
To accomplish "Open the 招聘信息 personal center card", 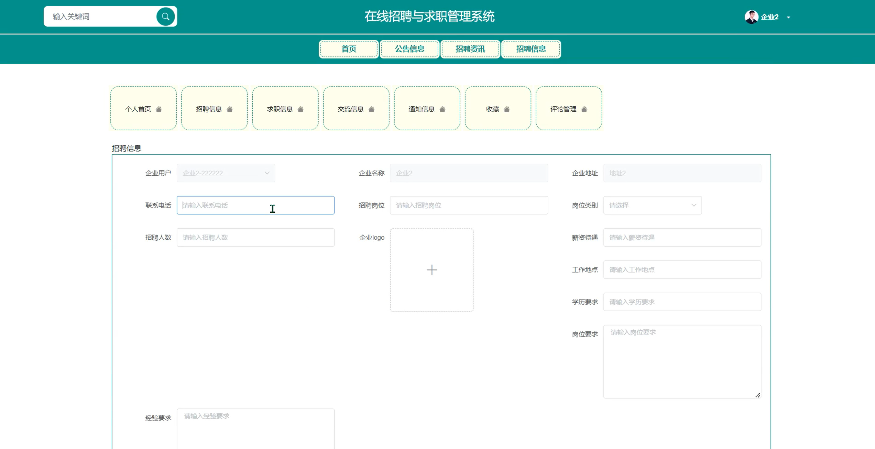I will point(214,108).
